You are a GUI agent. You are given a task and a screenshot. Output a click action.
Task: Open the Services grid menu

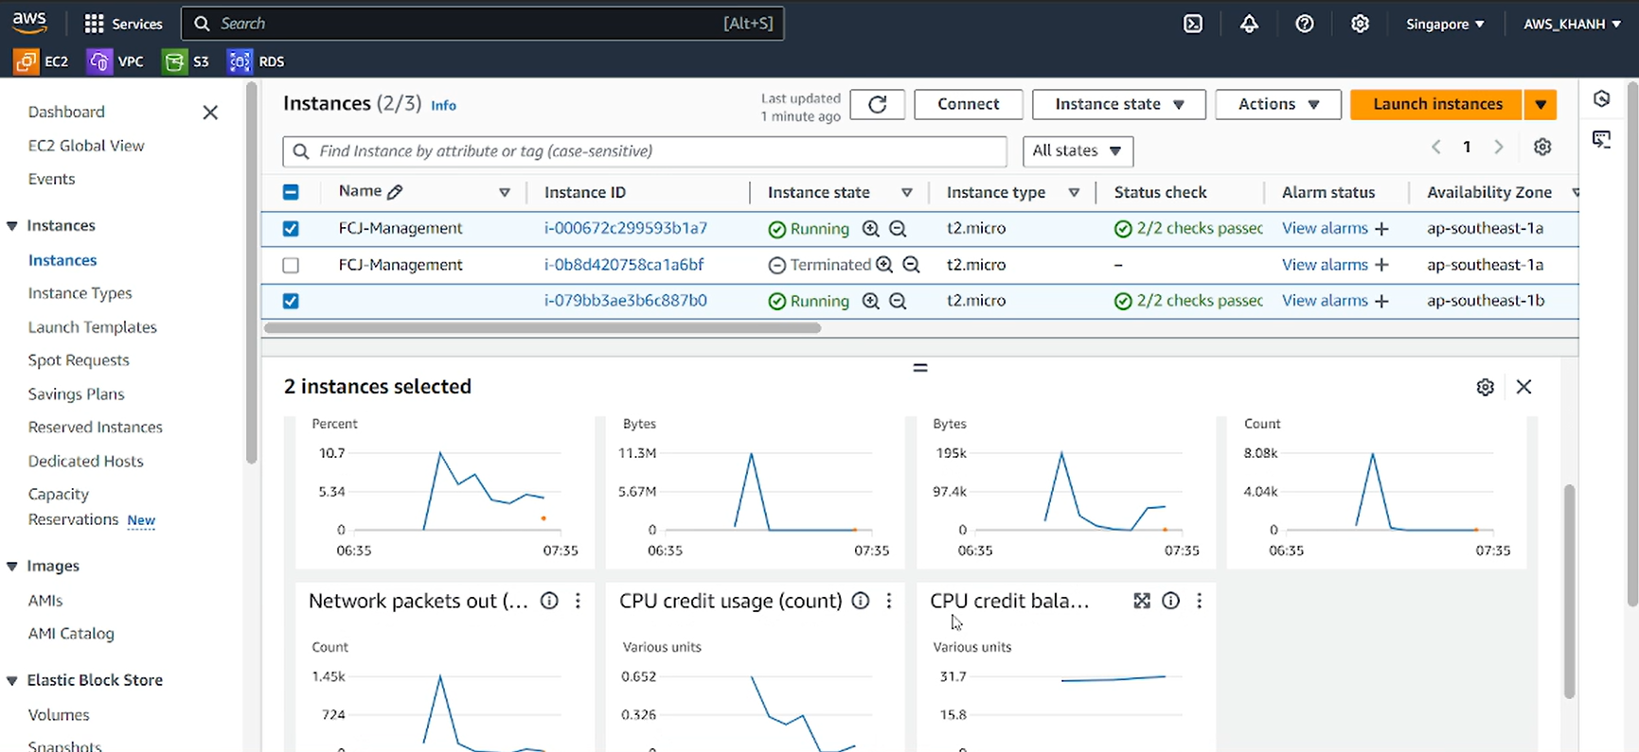point(123,24)
